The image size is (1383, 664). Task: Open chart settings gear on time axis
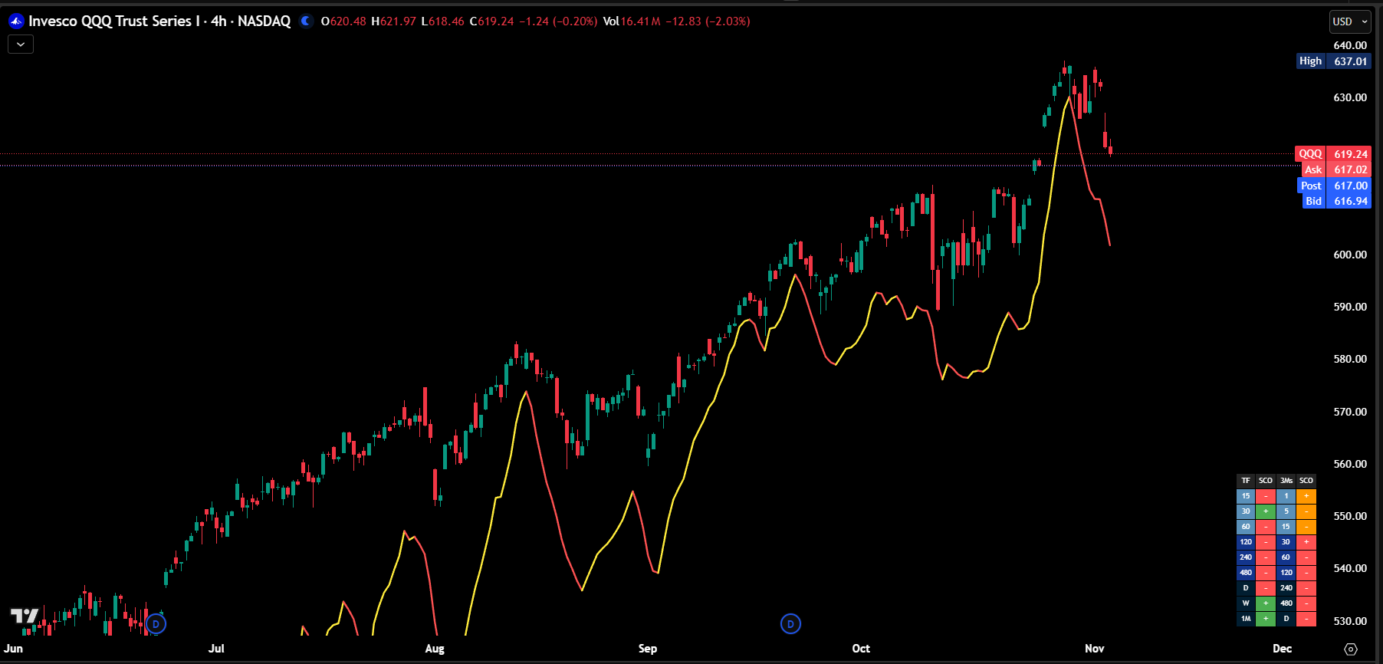(1351, 649)
